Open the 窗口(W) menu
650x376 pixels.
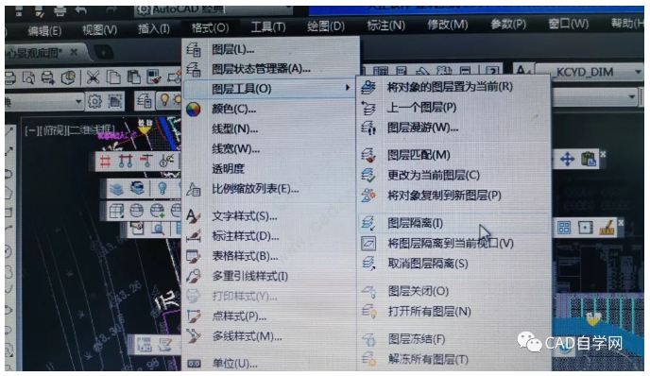(569, 24)
